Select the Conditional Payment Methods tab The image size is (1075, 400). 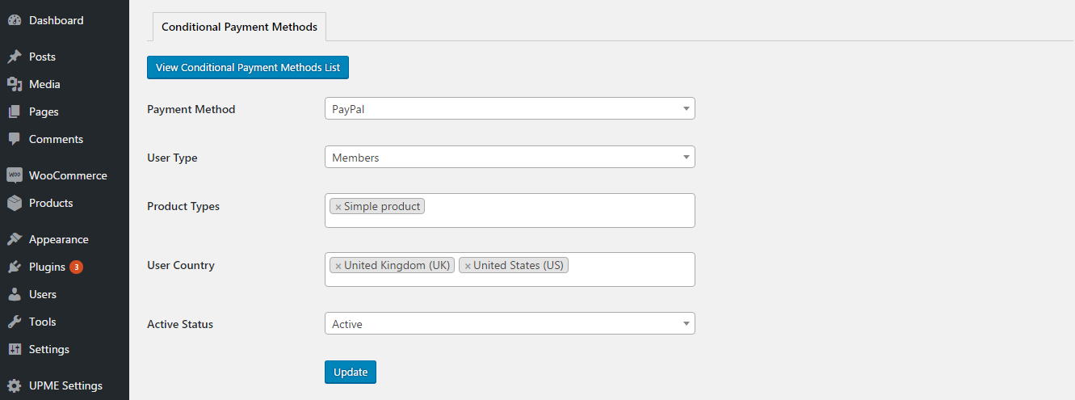pos(239,27)
